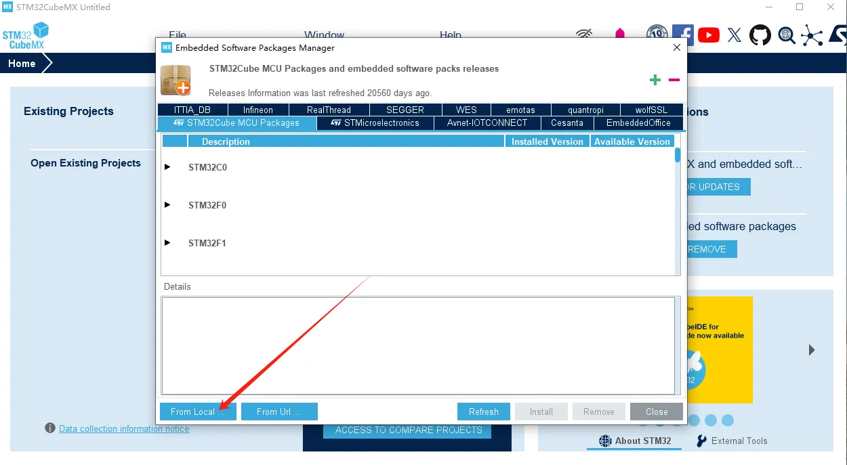Advance banner with right arrow
The image size is (847, 465).
(x=811, y=350)
